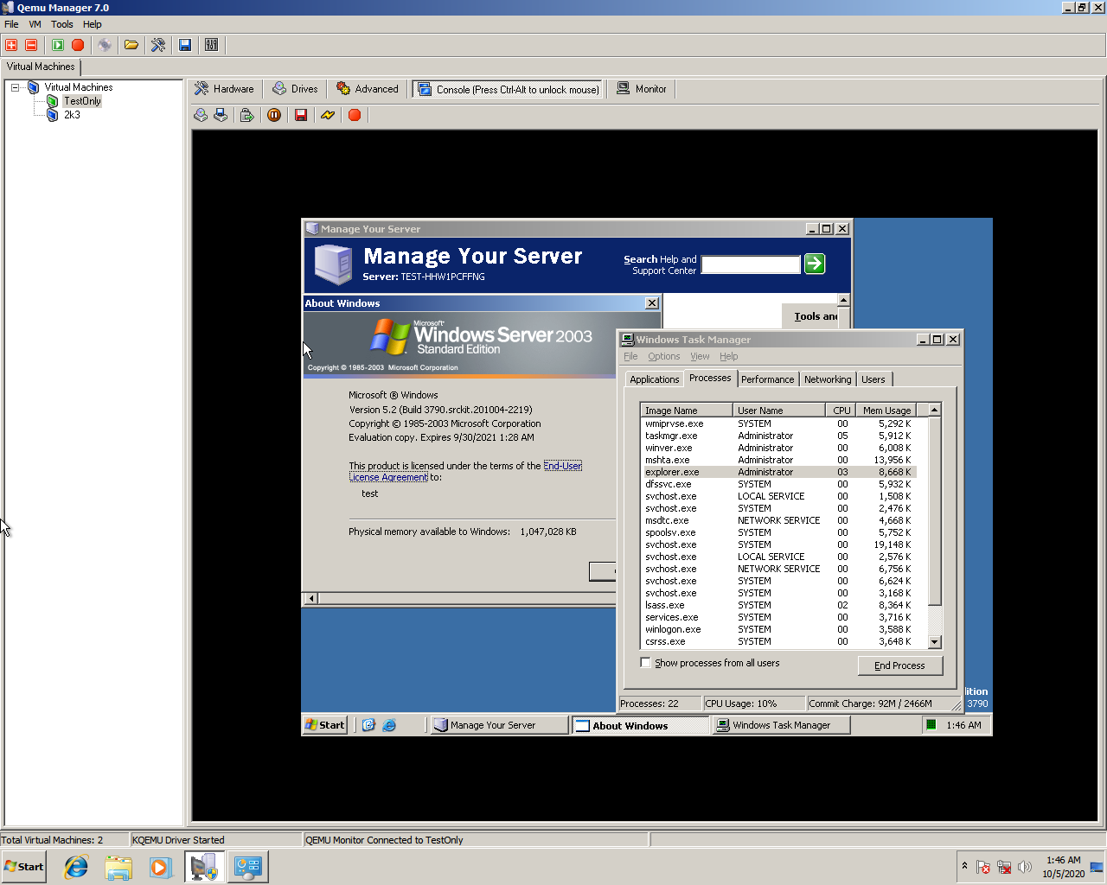
Task: Select explorer.exe process row
Action: pos(778,472)
